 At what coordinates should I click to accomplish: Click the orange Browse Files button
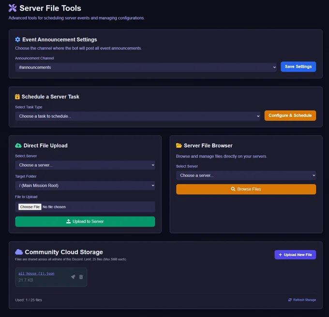tap(246, 189)
